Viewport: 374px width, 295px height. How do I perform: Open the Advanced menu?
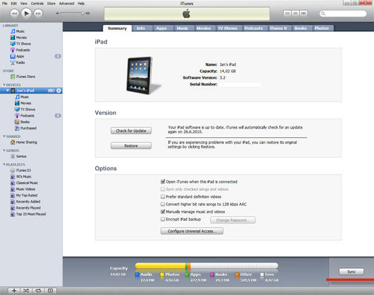66,3
